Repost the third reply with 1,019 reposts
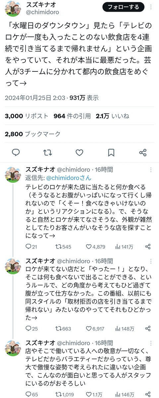 point(65,394)
